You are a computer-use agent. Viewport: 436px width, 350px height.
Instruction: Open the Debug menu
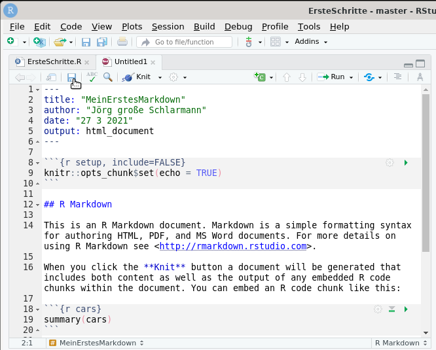[238, 27]
